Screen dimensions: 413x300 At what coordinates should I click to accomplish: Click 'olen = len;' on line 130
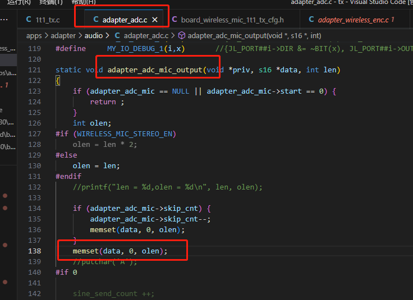[96, 166]
